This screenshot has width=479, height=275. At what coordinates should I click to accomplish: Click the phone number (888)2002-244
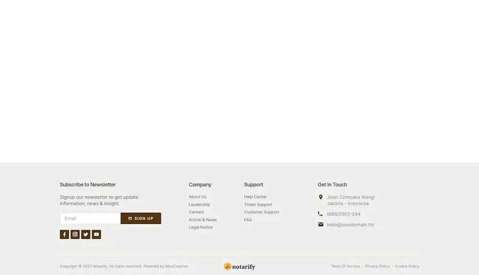coord(344,214)
